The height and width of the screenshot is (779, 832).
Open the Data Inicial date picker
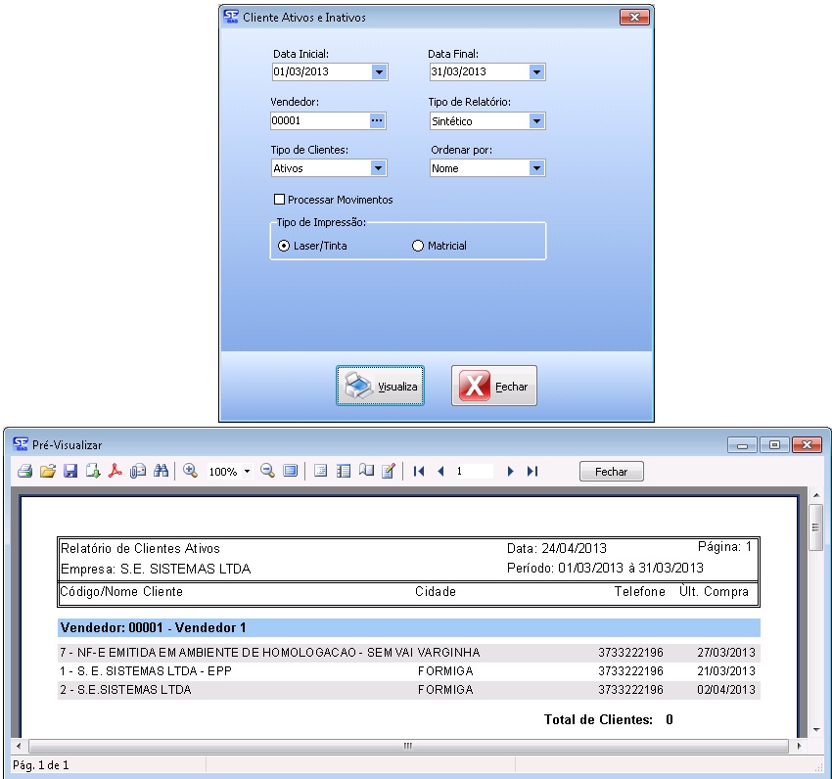[378, 72]
